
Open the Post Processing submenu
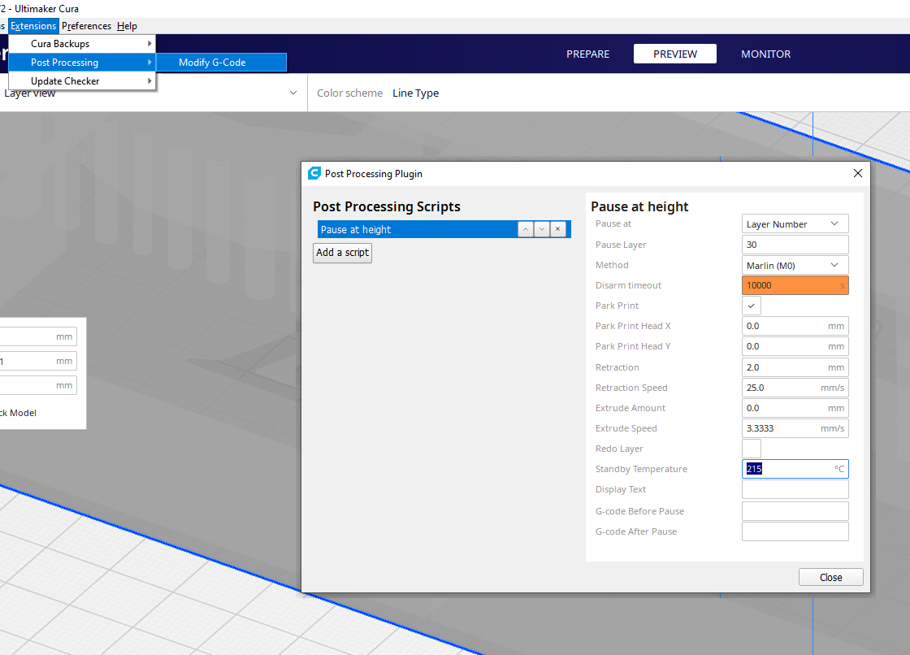pyautogui.click(x=82, y=62)
